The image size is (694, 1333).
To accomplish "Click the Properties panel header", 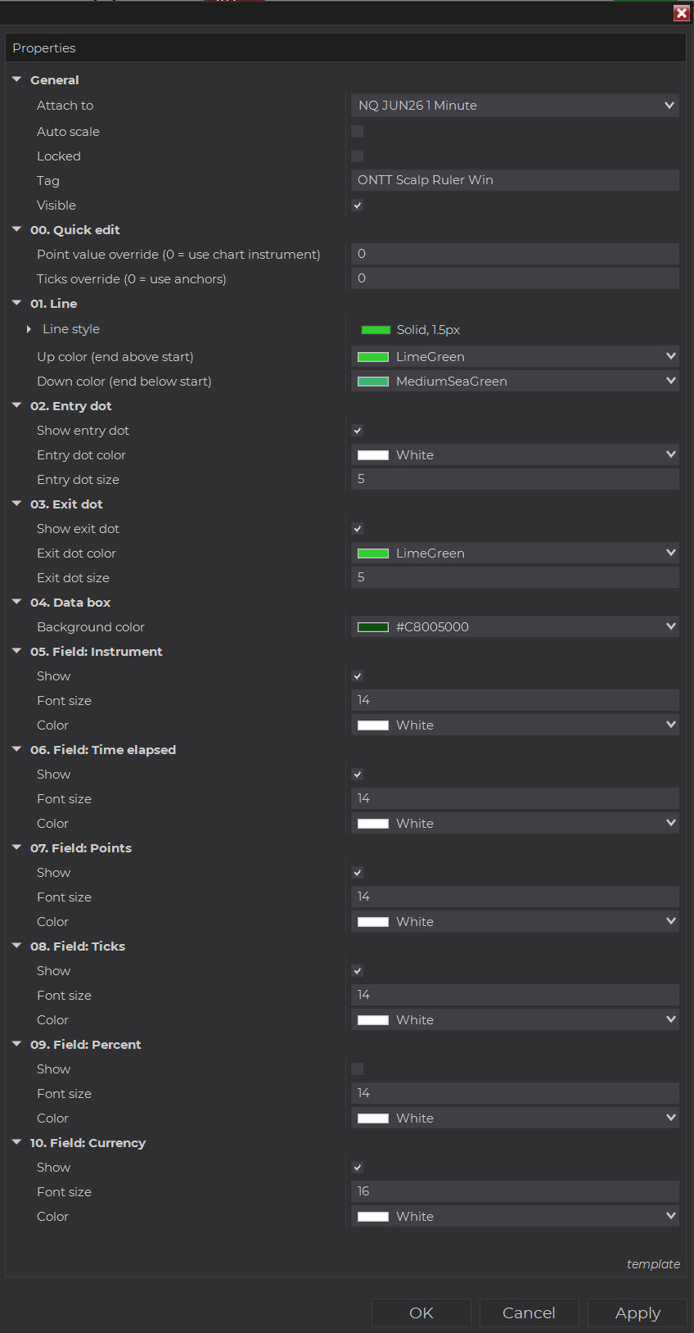I will pos(345,48).
